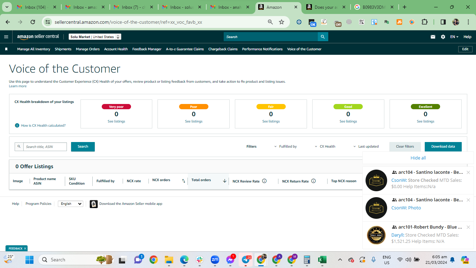Viewport: 476px width, 268px height.
Task: Open Slack from the taskbar
Action: point(200,260)
